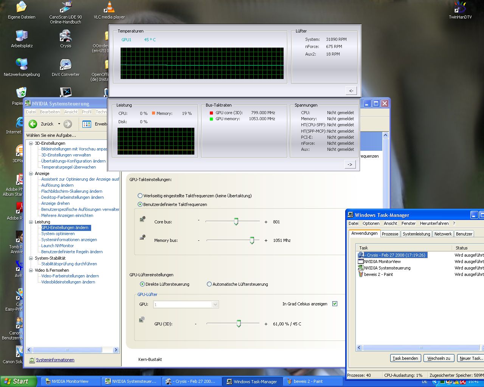Expand MonitorView panel with -> button
The image size is (484, 387).
(350, 164)
